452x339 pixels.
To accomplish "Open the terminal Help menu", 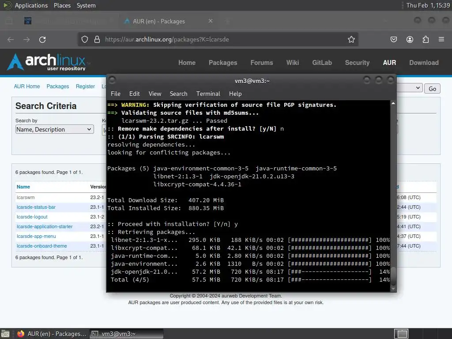I will 235,94.
